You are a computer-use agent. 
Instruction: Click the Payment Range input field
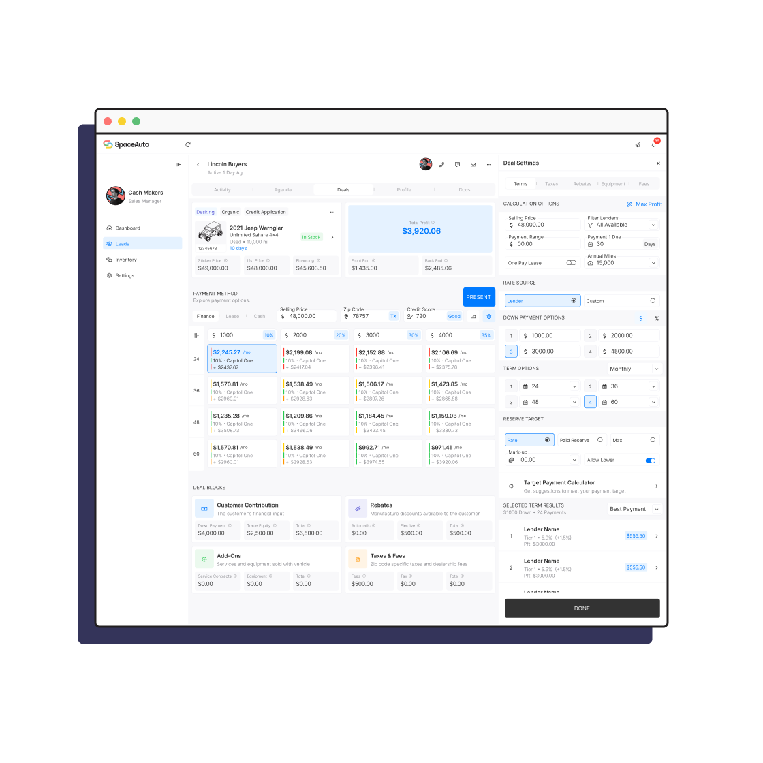[x=542, y=243]
